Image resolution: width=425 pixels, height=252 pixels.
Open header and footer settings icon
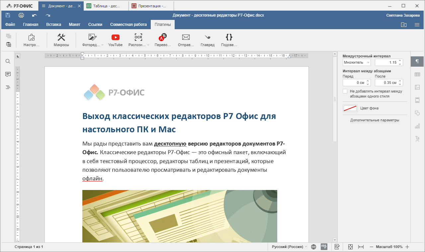pos(417,100)
